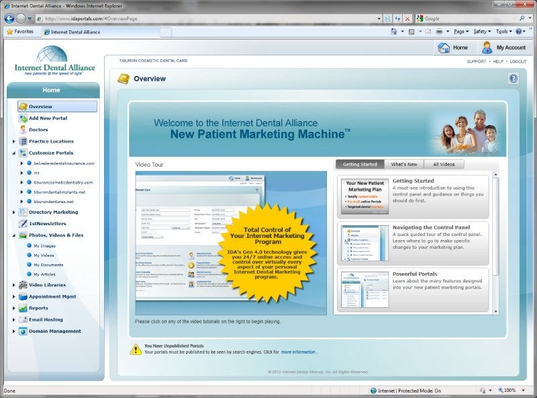537x398 pixels.
Task: Click the Practice Locations building icon
Action: point(23,141)
